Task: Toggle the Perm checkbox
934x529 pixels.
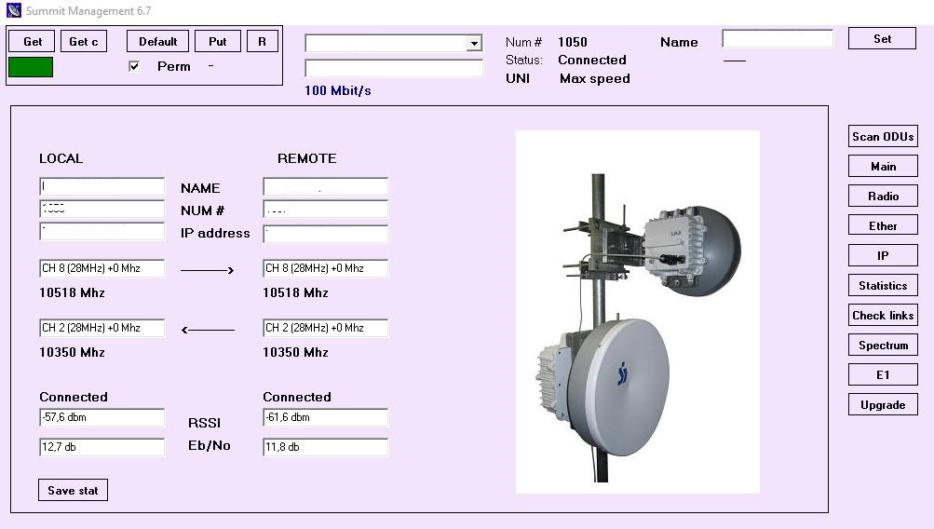Action: click(x=134, y=66)
